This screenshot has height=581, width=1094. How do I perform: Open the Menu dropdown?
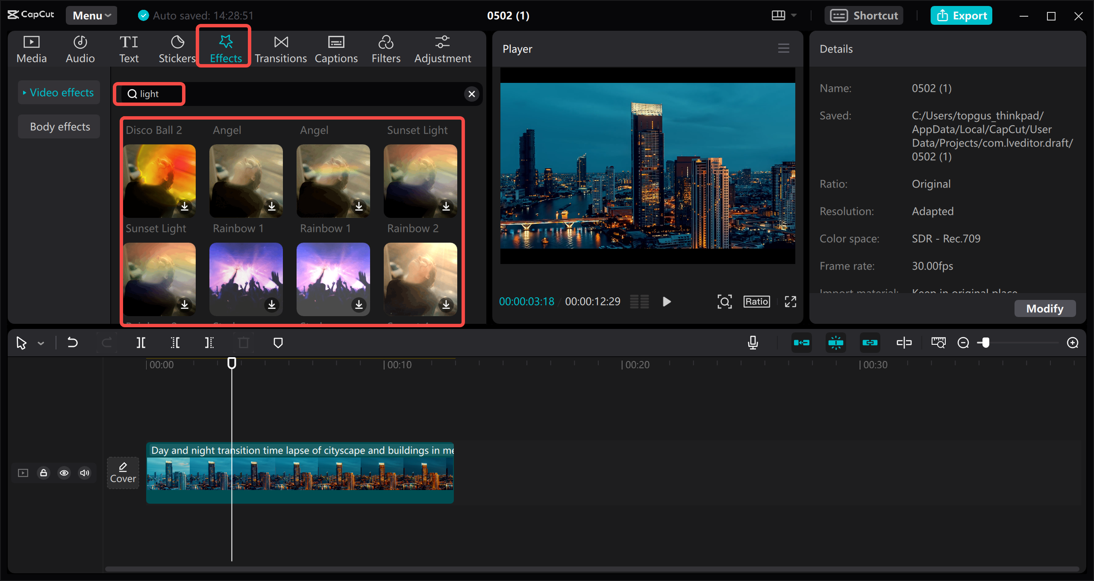pos(91,16)
